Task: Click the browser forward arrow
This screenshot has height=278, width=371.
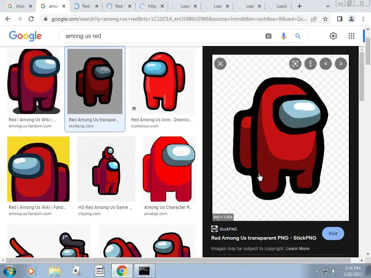Action: pyautogui.click(x=20, y=19)
